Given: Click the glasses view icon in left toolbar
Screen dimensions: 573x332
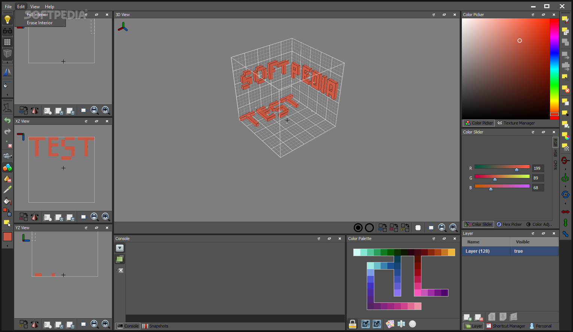Looking at the screenshot, I should coord(7,31).
